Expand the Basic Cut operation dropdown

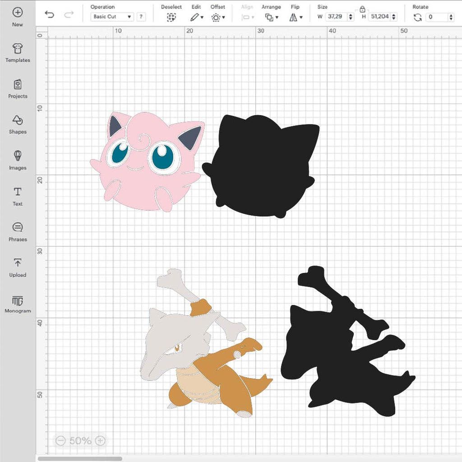point(112,17)
